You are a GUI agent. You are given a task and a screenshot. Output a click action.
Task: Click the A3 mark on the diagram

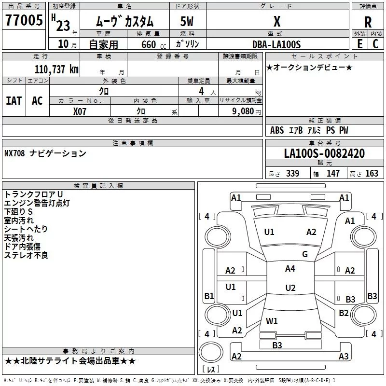[x=344, y=357]
